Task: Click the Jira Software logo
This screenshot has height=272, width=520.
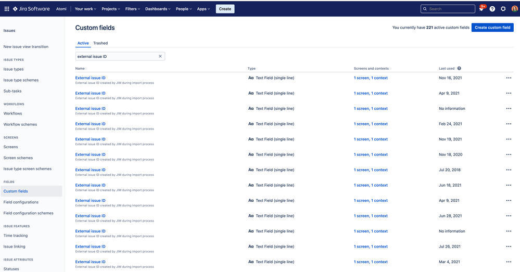Action: click(31, 9)
